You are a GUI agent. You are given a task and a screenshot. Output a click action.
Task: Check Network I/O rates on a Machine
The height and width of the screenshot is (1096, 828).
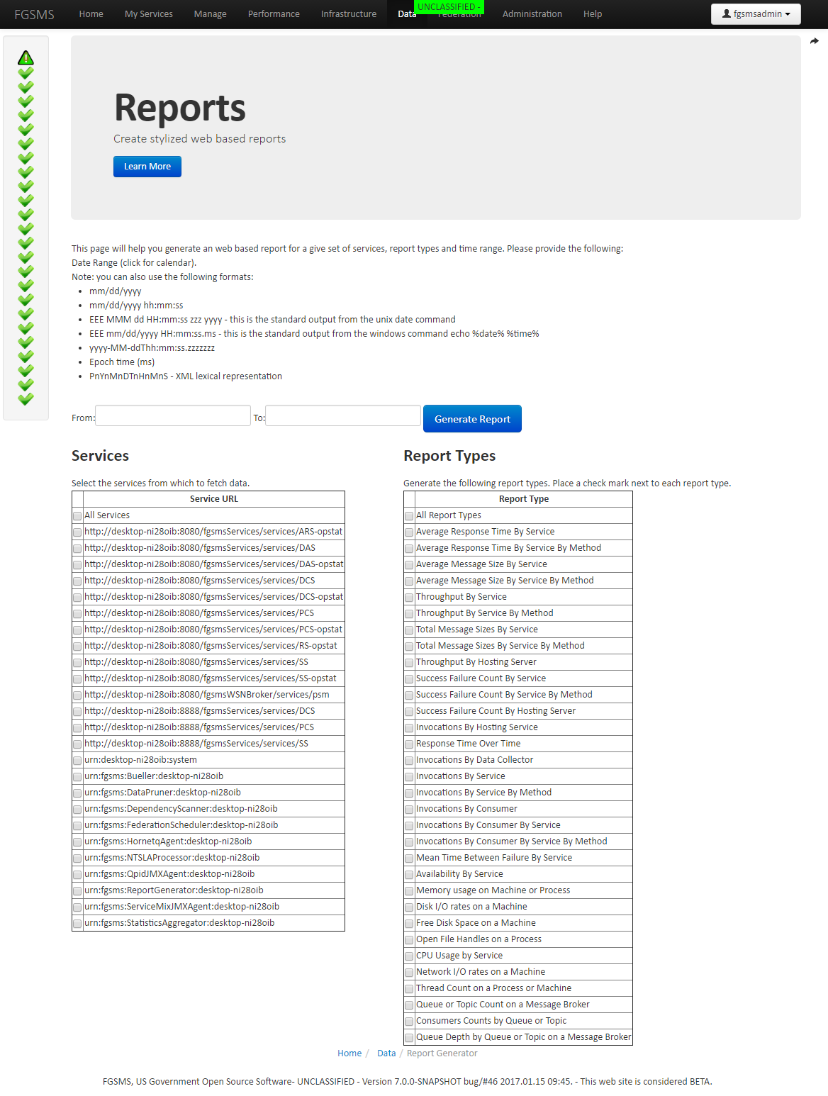[409, 973]
